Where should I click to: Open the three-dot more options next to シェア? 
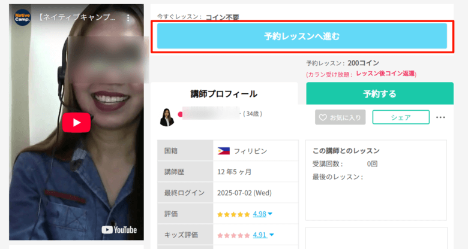coord(440,117)
